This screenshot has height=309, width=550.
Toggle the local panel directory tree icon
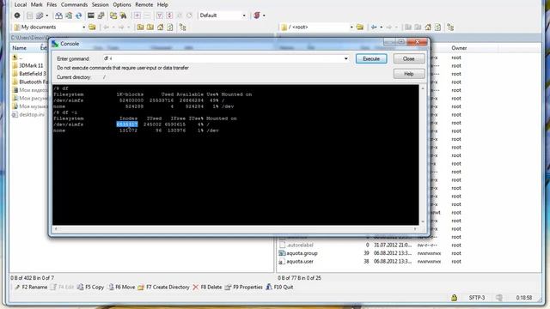(x=182, y=27)
